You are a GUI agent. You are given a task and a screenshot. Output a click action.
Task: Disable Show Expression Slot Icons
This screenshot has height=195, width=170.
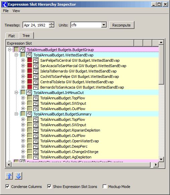click(x=49, y=186)
